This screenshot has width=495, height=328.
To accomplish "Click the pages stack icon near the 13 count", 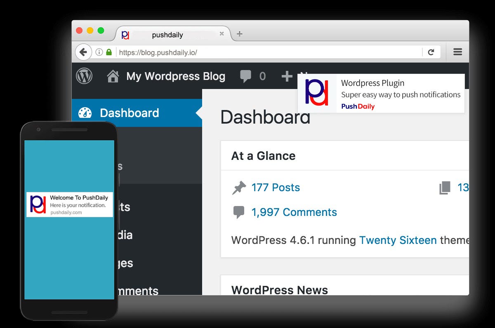I will (445, 187).
